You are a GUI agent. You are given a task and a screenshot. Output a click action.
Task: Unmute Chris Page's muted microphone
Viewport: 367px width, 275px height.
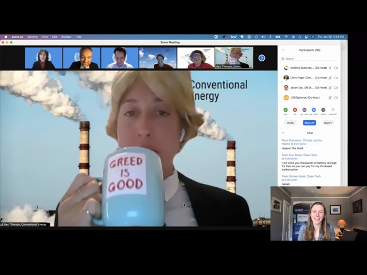point(330,78)
